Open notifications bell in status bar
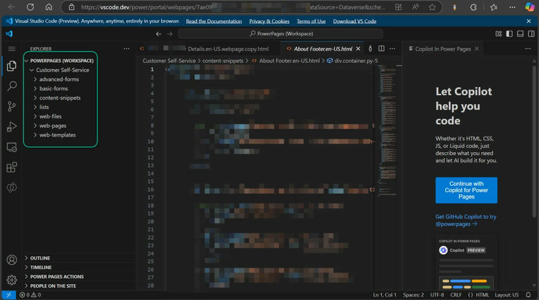This screenshot has width=539, height=300. click(x=528, y=295)
